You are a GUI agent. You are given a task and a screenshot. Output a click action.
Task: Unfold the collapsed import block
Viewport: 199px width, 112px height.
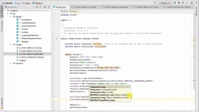[x=70, y=20]
